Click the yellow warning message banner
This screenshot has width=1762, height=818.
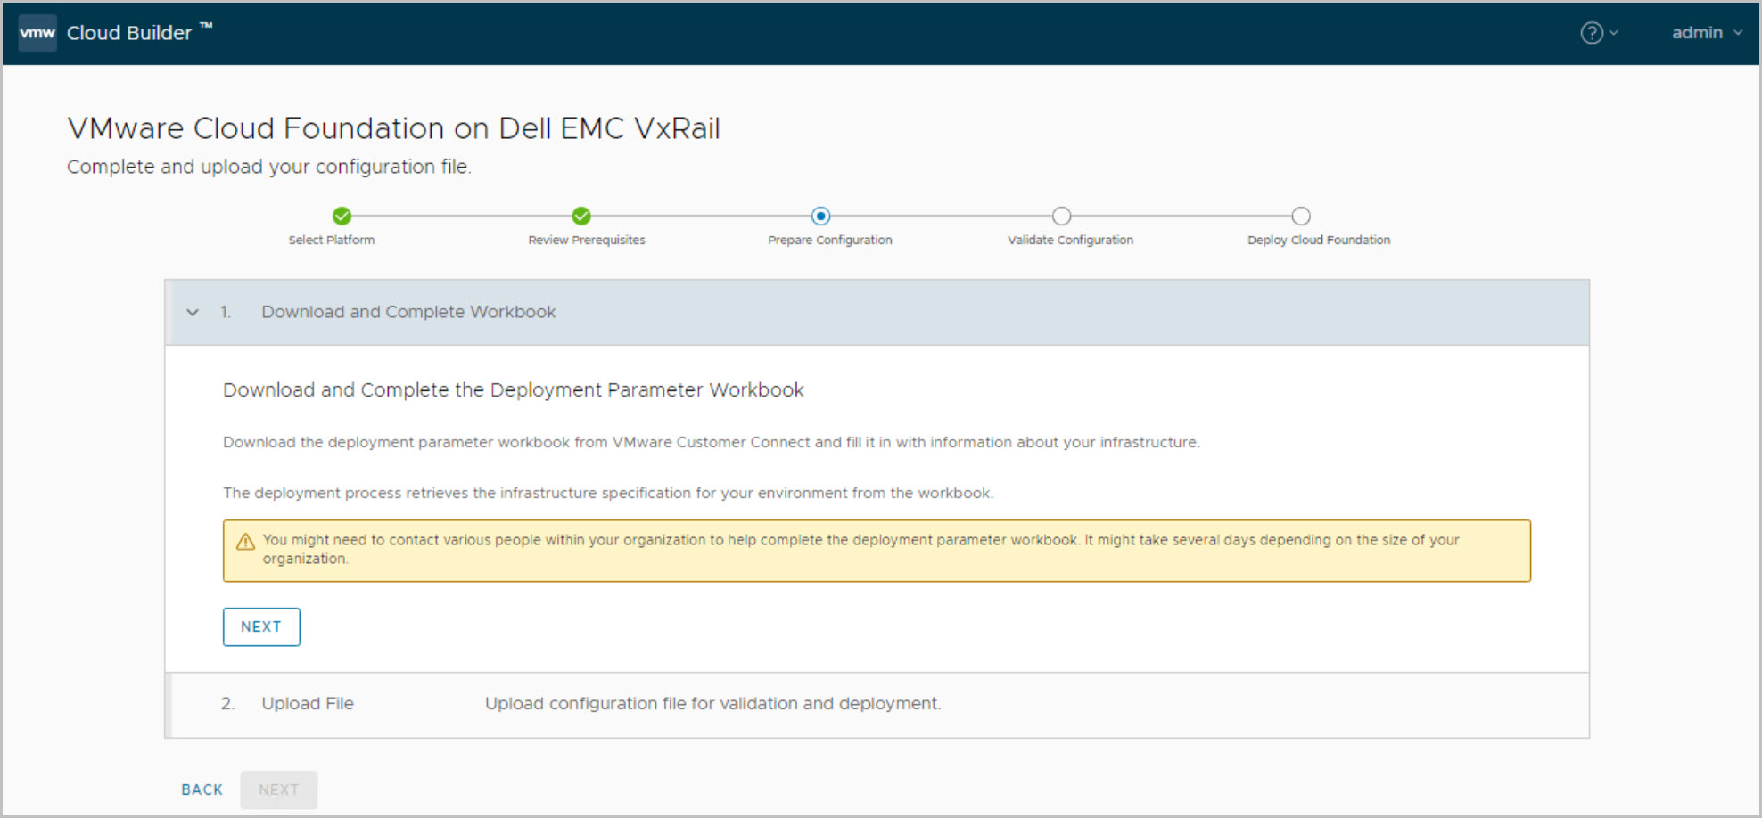tap(876, 550)
